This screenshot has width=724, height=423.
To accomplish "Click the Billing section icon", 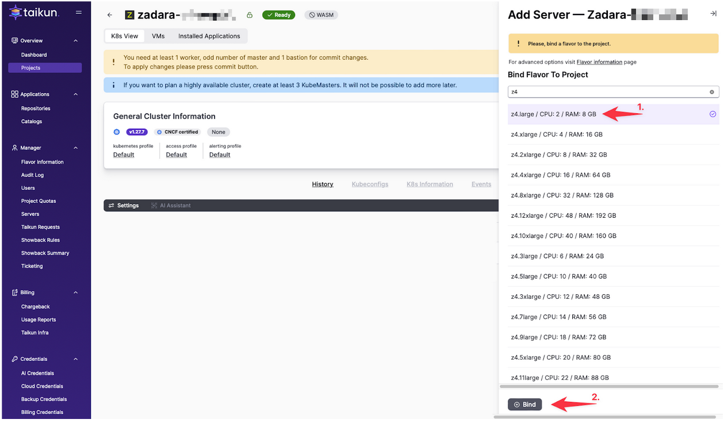I will [15, 293].
